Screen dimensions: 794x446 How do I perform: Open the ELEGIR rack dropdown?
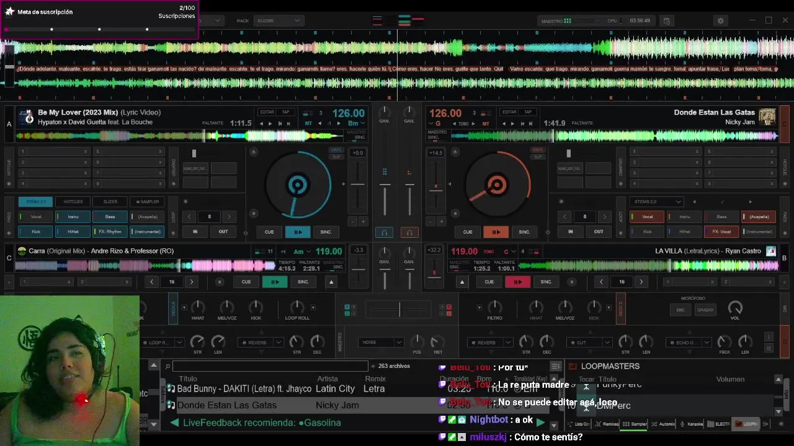click(278, 20)
